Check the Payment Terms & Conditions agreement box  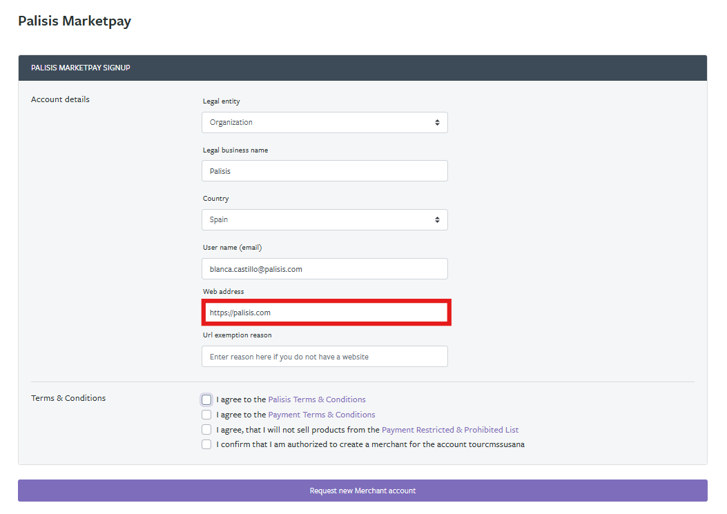(x=206, y=415)
